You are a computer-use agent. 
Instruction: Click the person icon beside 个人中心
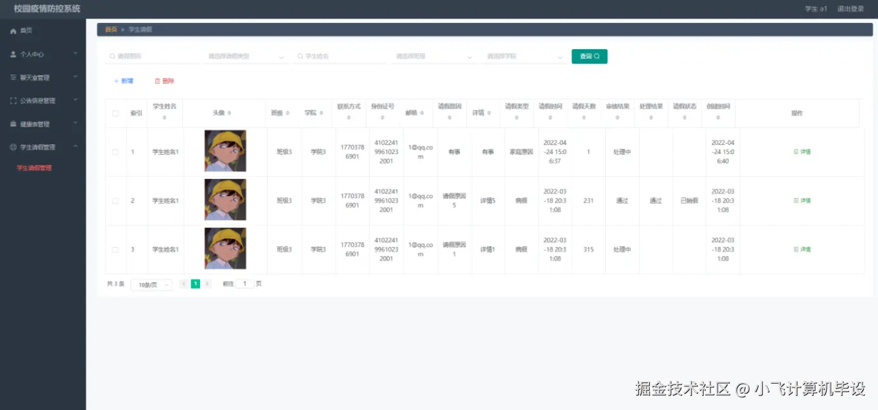point(13,54)
